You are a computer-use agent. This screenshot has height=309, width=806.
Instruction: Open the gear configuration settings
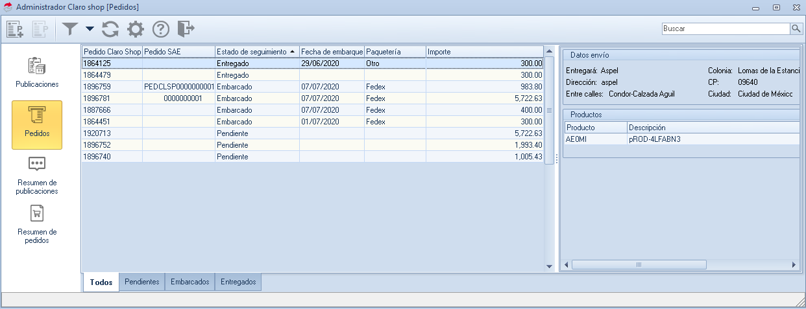(135, 29)
